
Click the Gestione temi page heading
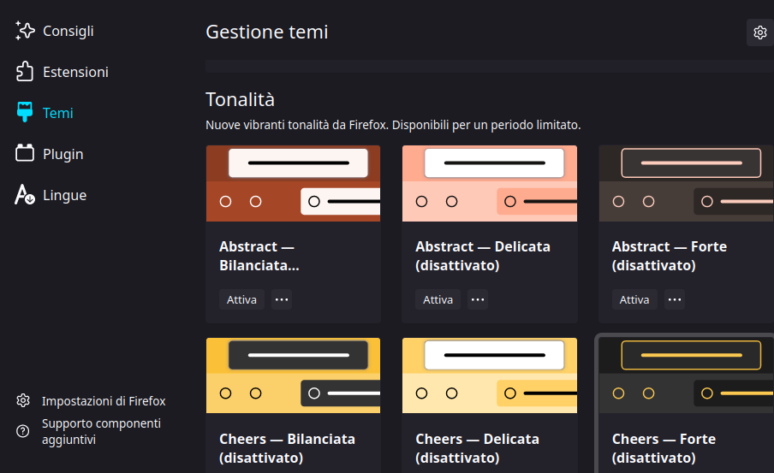pos(267,32)
